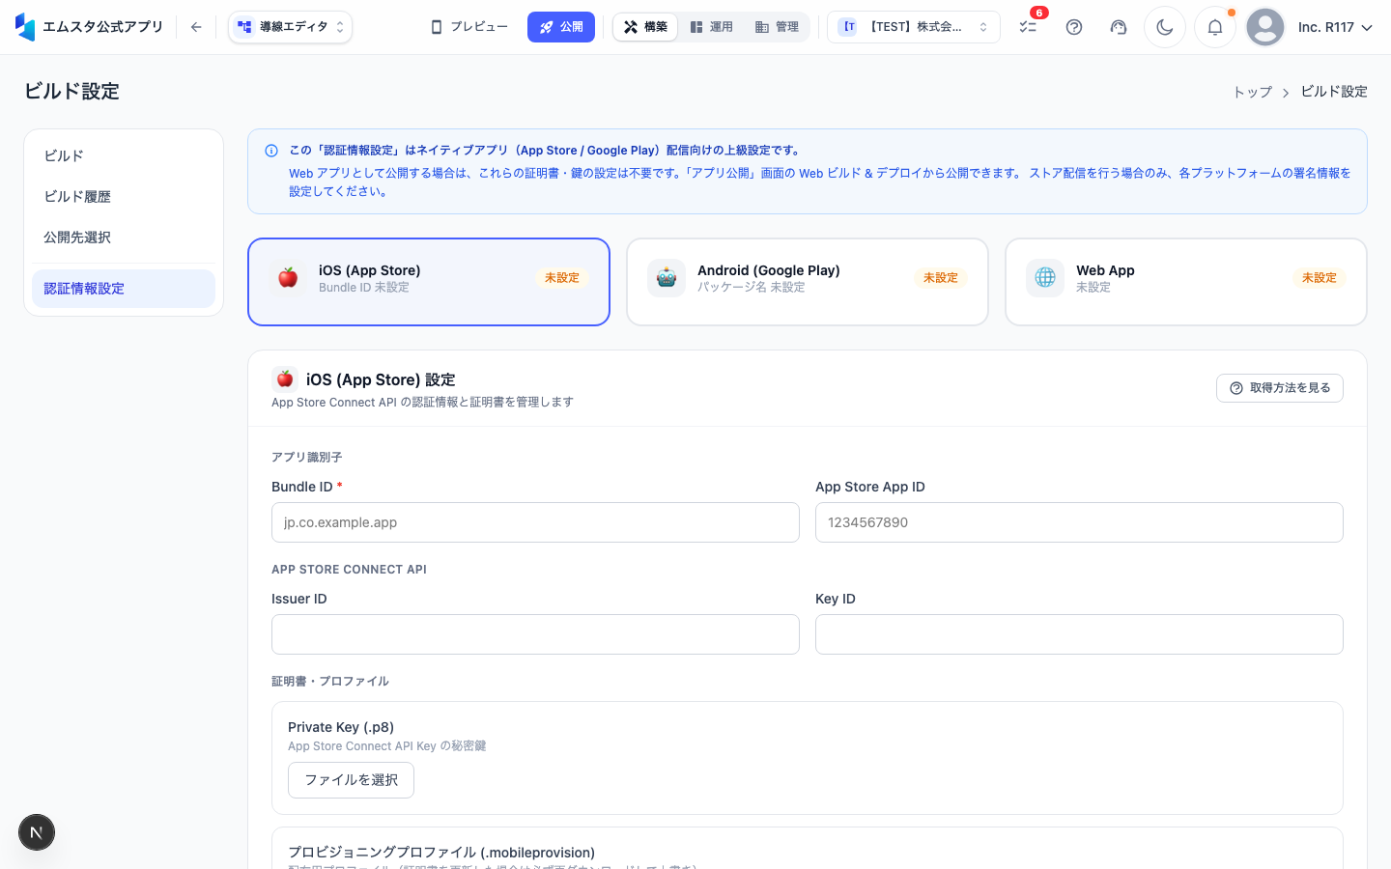Focus the Bundle ID input field
This screenshot has width=1391, height=869.
pos(535,522)
